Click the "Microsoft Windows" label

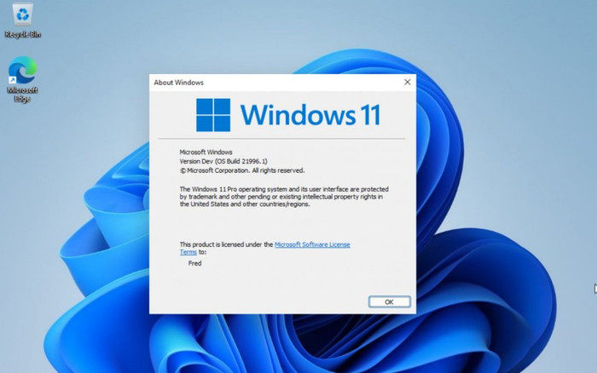(206, 152)
